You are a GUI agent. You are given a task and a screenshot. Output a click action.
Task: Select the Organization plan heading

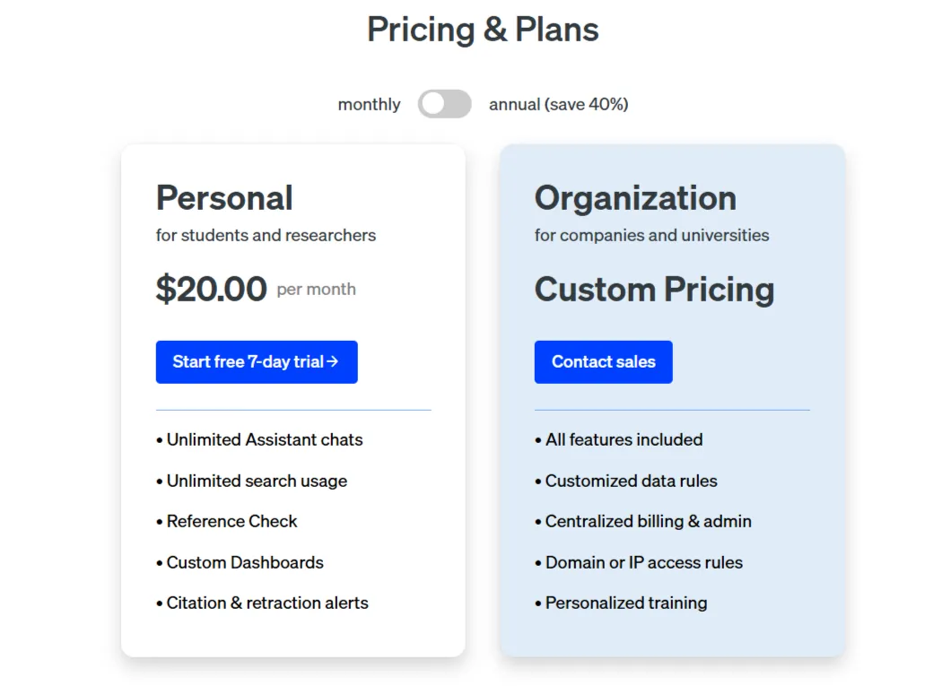coord(635,198)
